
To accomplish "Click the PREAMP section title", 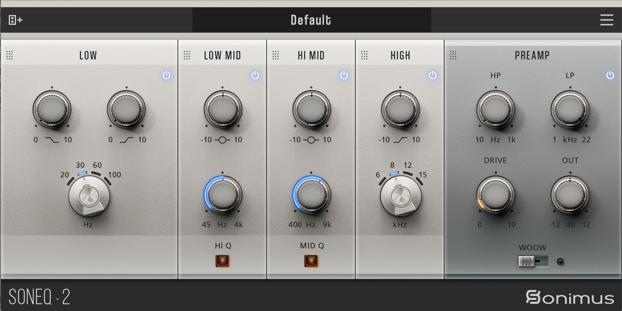I will click(x=532, y=55).
